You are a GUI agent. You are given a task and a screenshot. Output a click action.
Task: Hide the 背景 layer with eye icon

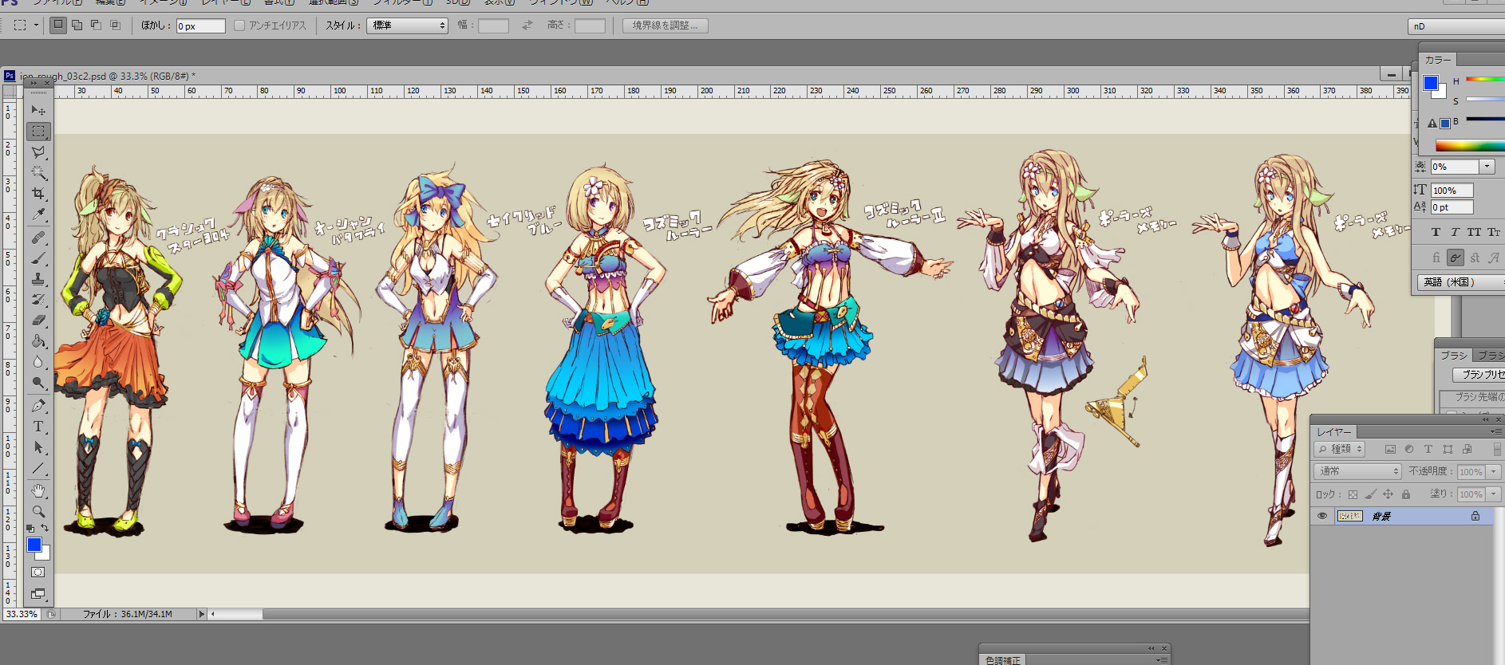[x=1322, y=516]
